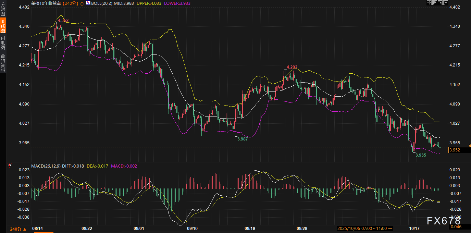The width and height of the screenshot is (471, 233).
Task: Click the 09/19 date on the time axis
Action: [249, 228]
